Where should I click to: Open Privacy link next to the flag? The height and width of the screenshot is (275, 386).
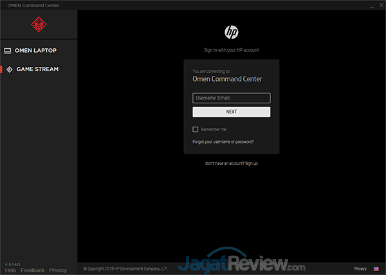(x=360, y=269)
